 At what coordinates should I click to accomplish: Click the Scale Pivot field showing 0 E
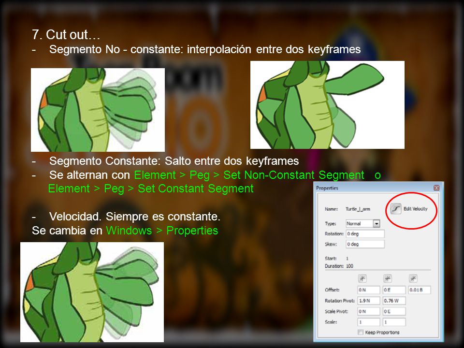394,311
